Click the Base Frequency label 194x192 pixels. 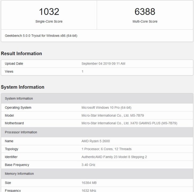click(x=17, y=165)
